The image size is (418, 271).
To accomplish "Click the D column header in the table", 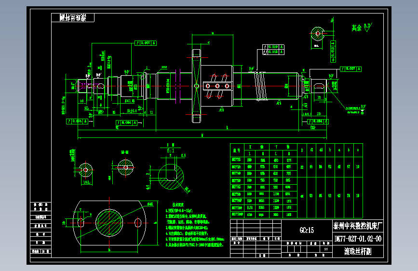I will point(302,150).
